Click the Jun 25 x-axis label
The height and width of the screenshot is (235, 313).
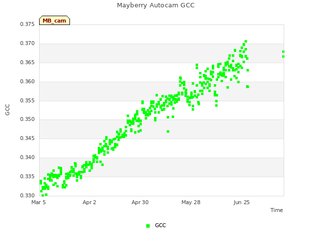click(242, 202)
